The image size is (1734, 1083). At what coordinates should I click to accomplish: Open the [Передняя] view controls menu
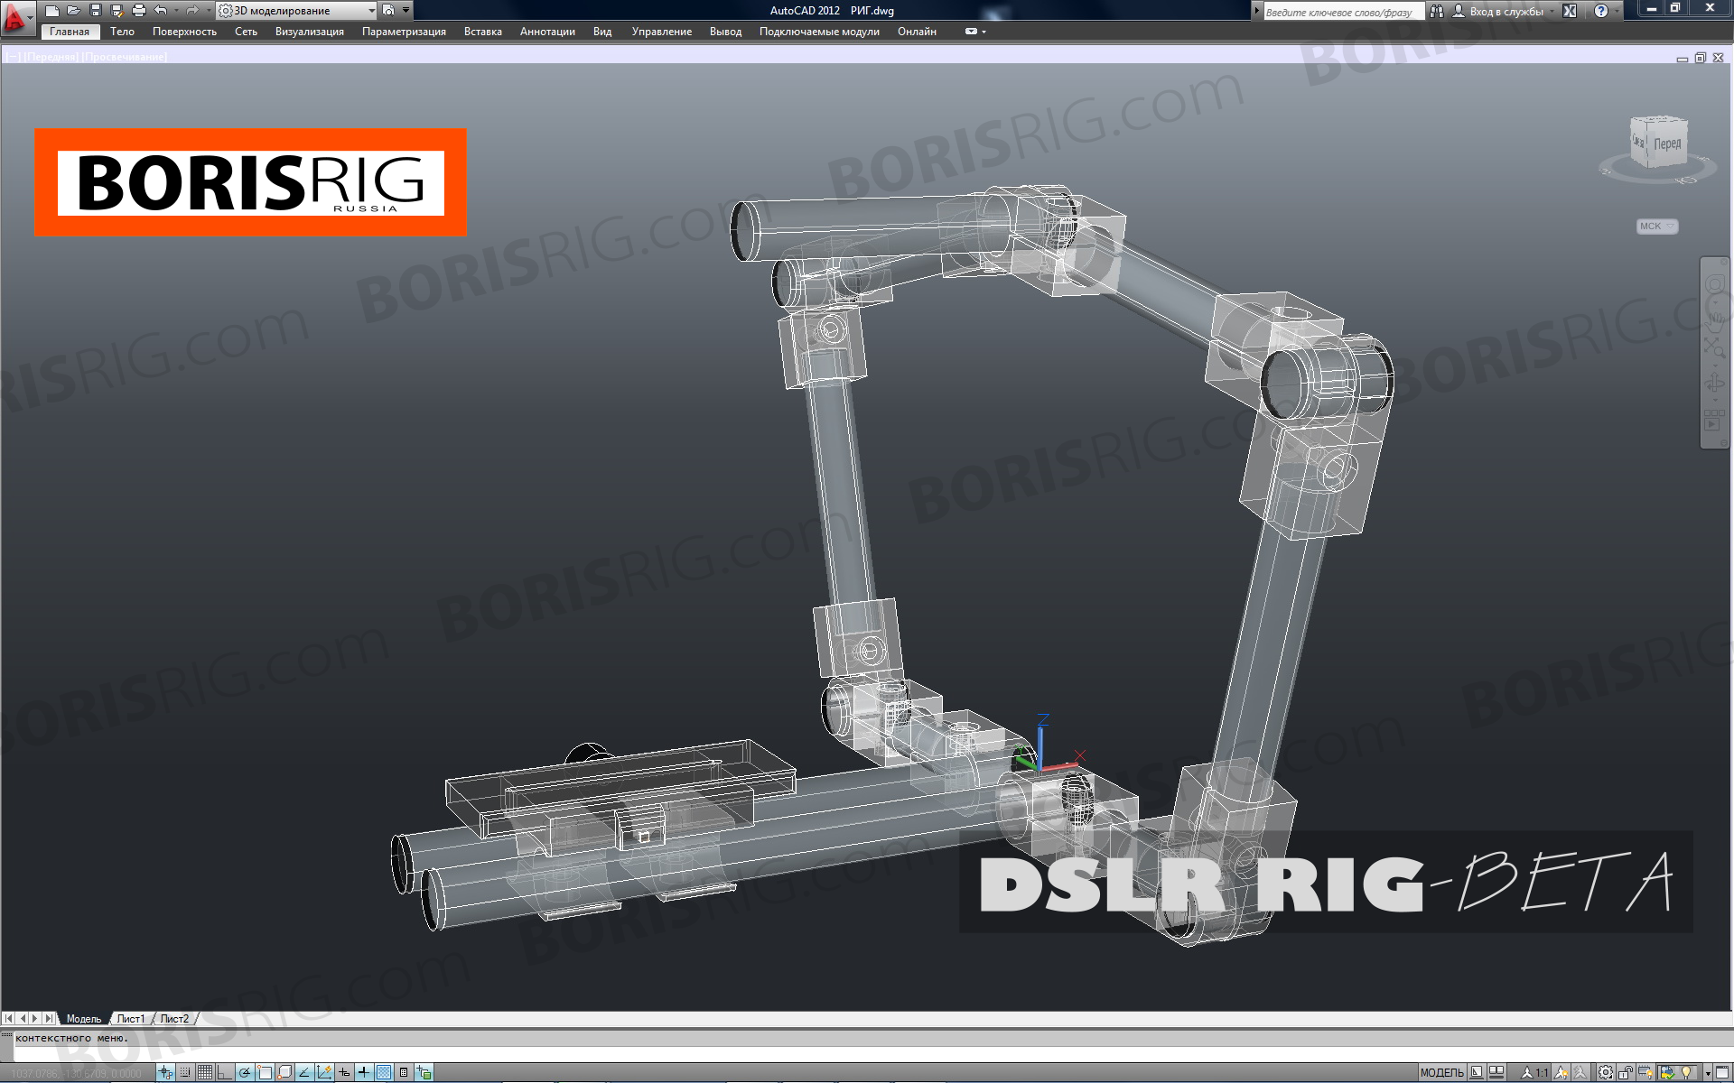(51, 57)
